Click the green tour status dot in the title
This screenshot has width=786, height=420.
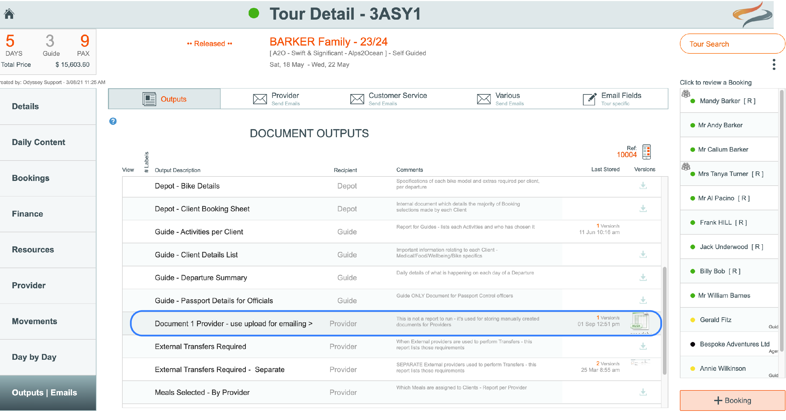(x=254, y=13)
